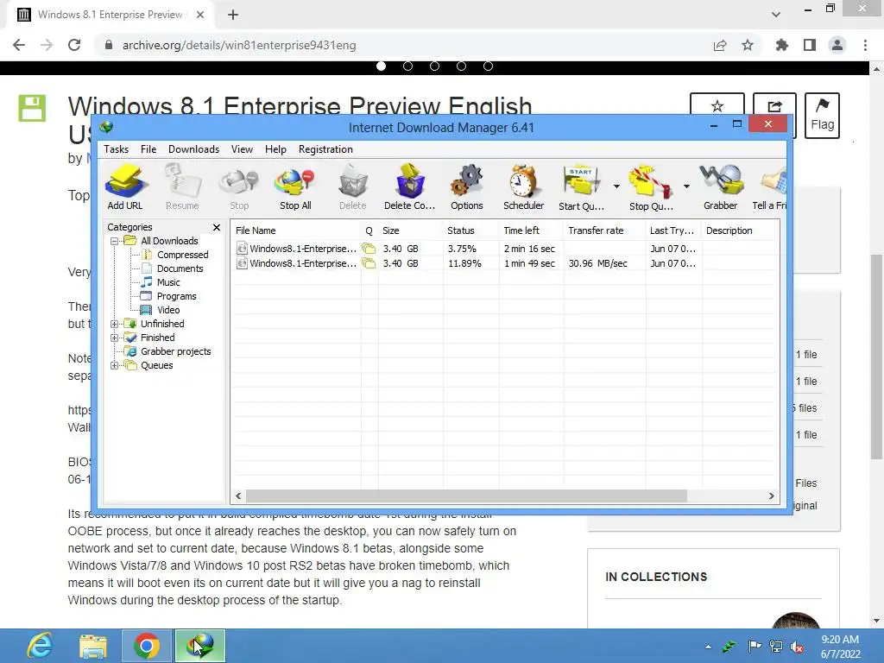Image resolution: width=884 pixels, height=663 pixels.
Task: Go back in Chrome
Action: pos(19,45)
